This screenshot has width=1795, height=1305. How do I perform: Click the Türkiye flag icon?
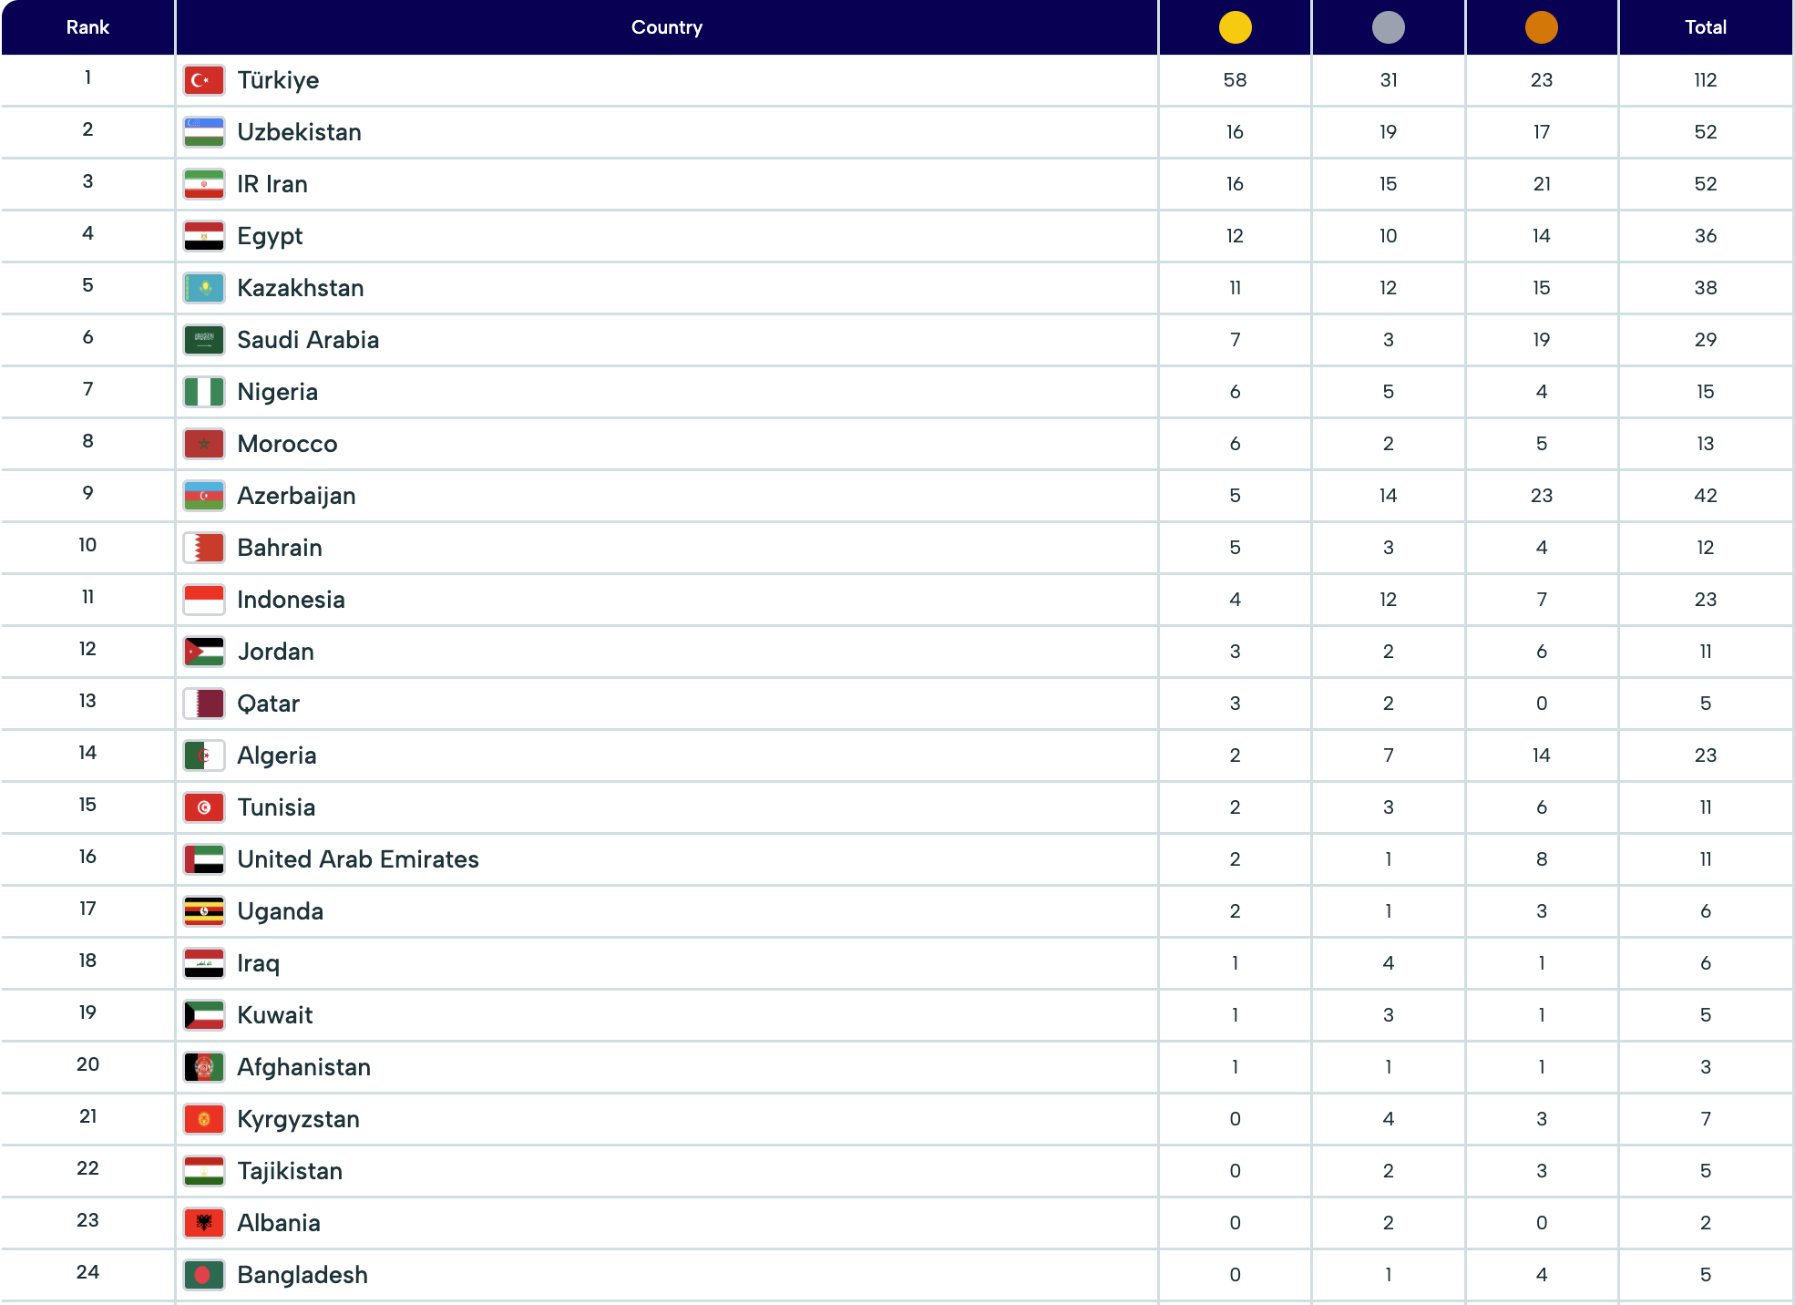pyautogui.click(x=204, y=80)
